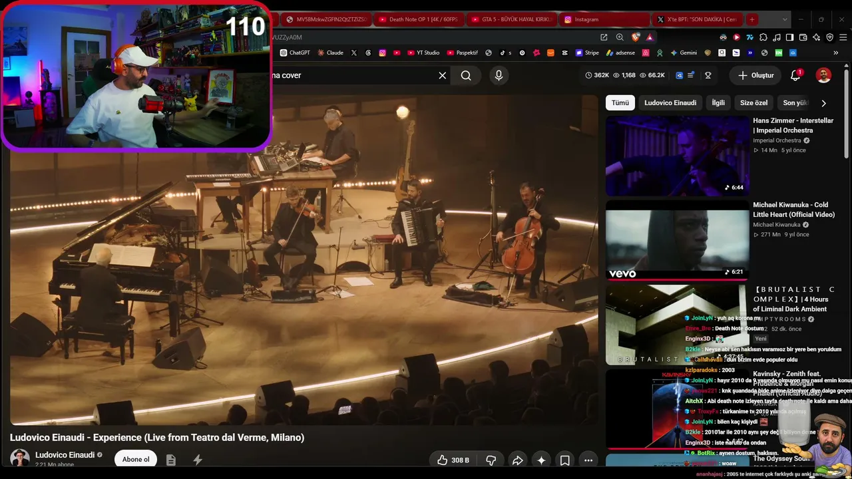Screen dimensions: 852x479
Task: Select the Ludovico Einaudi filter chip
Action: tap(670, 102)
